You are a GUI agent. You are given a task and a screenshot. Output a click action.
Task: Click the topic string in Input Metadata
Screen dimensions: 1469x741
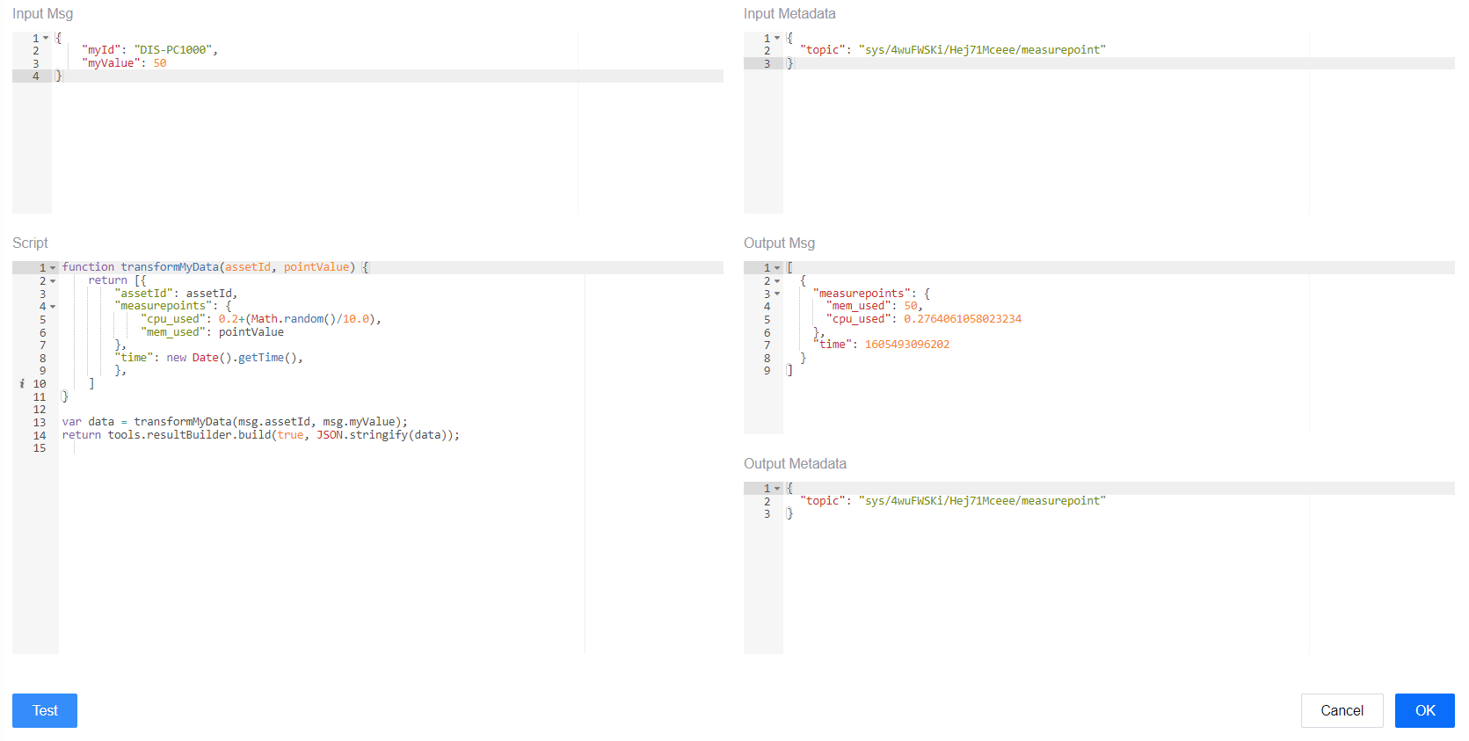pos(981,50)
